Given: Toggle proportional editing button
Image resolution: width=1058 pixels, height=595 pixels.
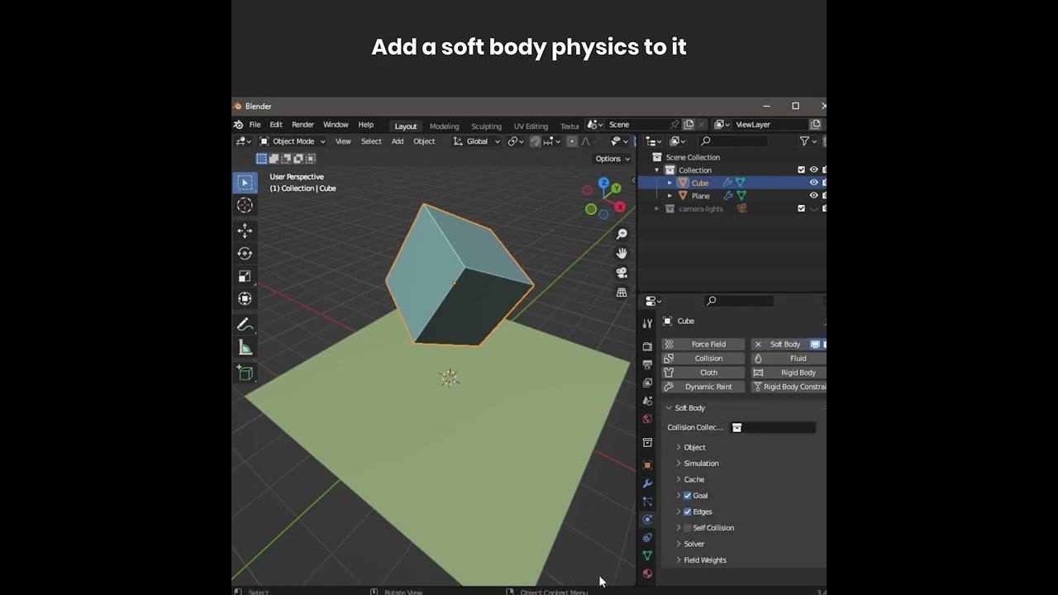Looking at the screenshot, I should [x=572, y=141].
